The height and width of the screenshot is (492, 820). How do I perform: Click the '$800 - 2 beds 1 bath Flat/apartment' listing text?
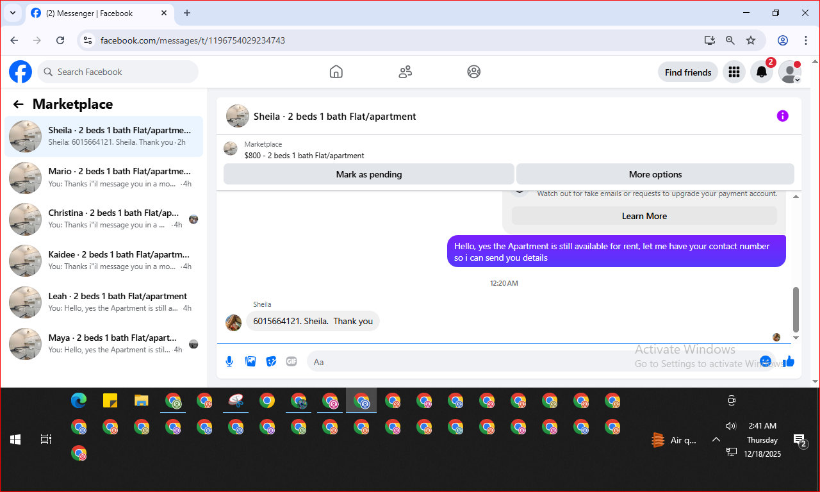point(304,156)
